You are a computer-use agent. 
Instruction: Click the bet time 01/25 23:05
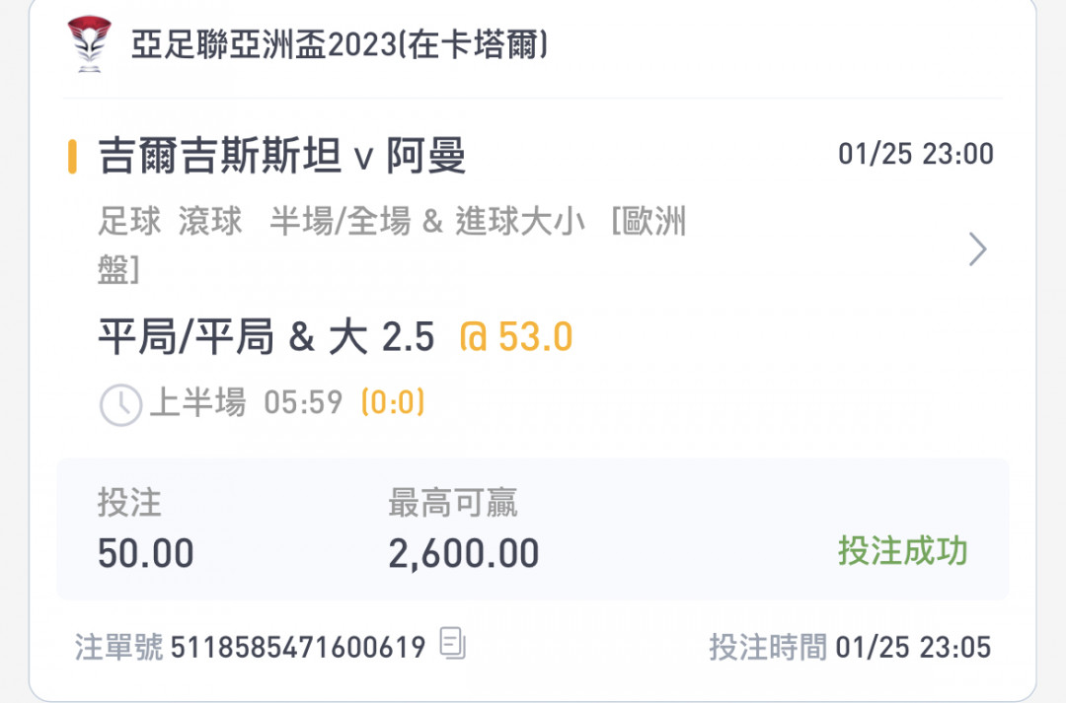coord(913,647)
